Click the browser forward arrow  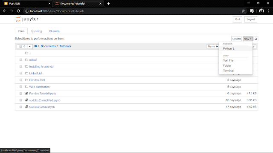pos(12,11)
